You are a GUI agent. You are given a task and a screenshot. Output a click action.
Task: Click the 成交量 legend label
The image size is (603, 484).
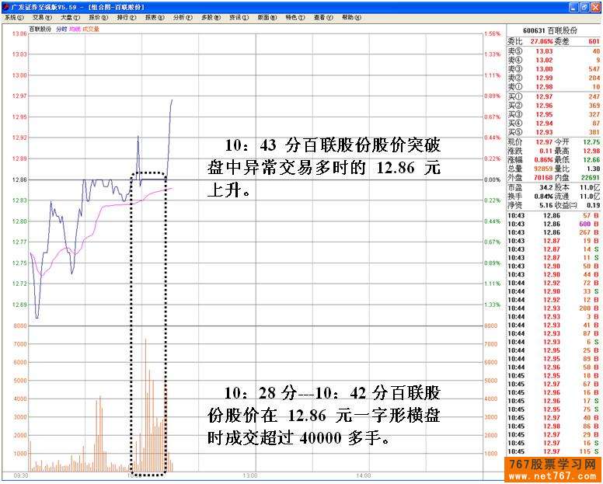coord(91,29)
